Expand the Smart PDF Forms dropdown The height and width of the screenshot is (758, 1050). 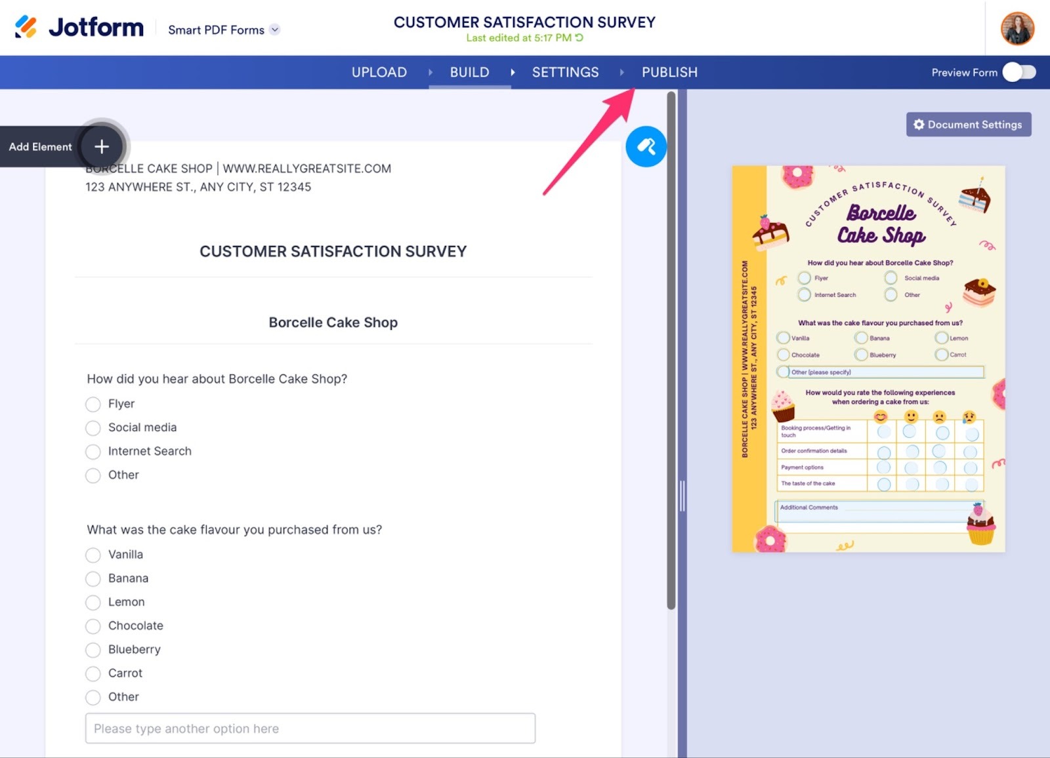pyautogui.click(x=274, y=30)
